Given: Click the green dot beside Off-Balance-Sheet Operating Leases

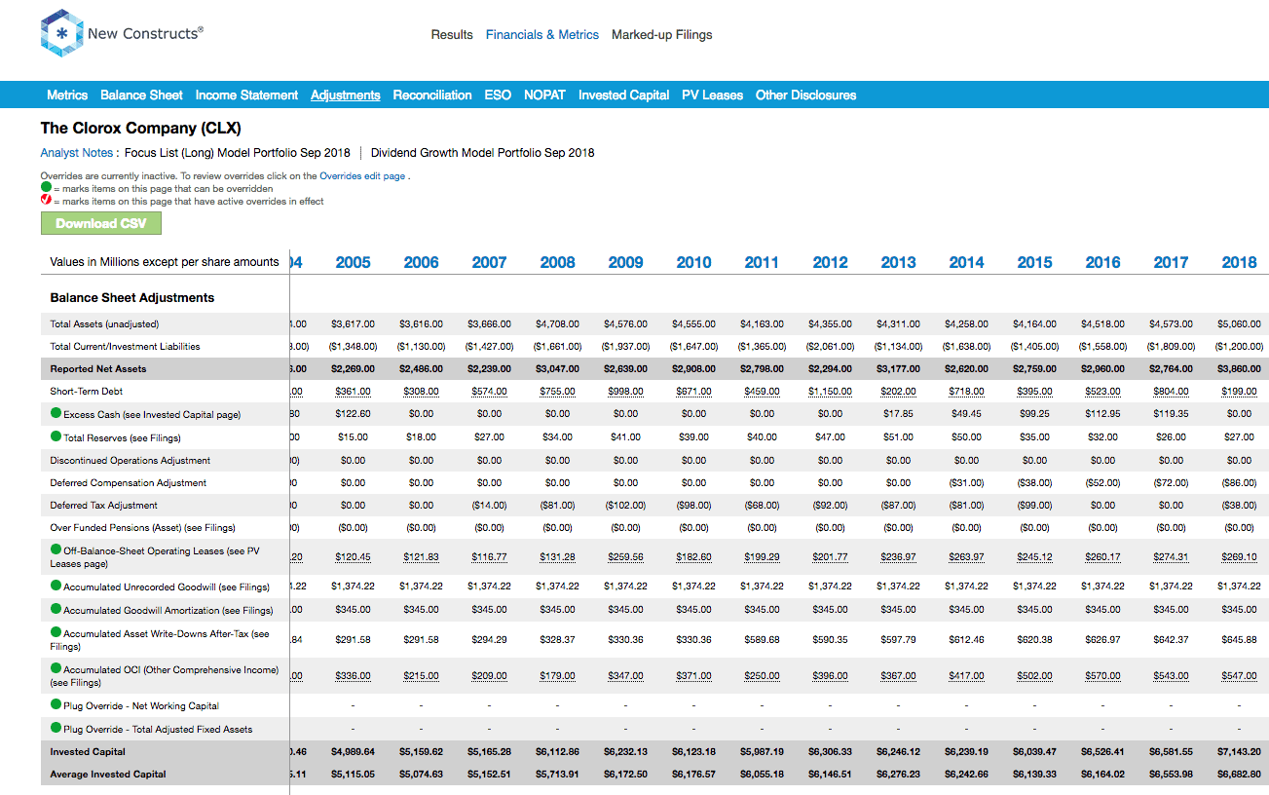Looking at the screenshot, I should pyautogui.click(x=56, y=549).
